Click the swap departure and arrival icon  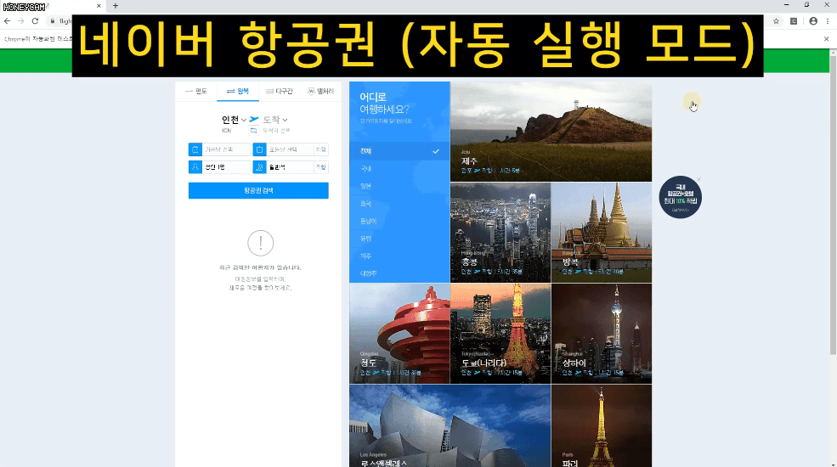(x=253, y=130)
